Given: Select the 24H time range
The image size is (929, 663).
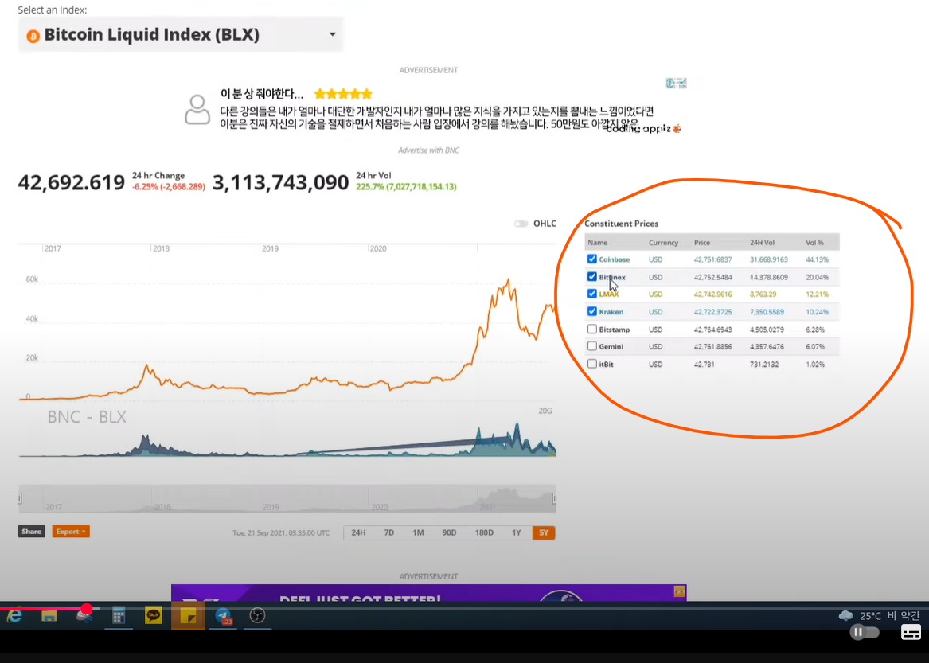Looking at the screenshot, I should click(x=358, y=532).
